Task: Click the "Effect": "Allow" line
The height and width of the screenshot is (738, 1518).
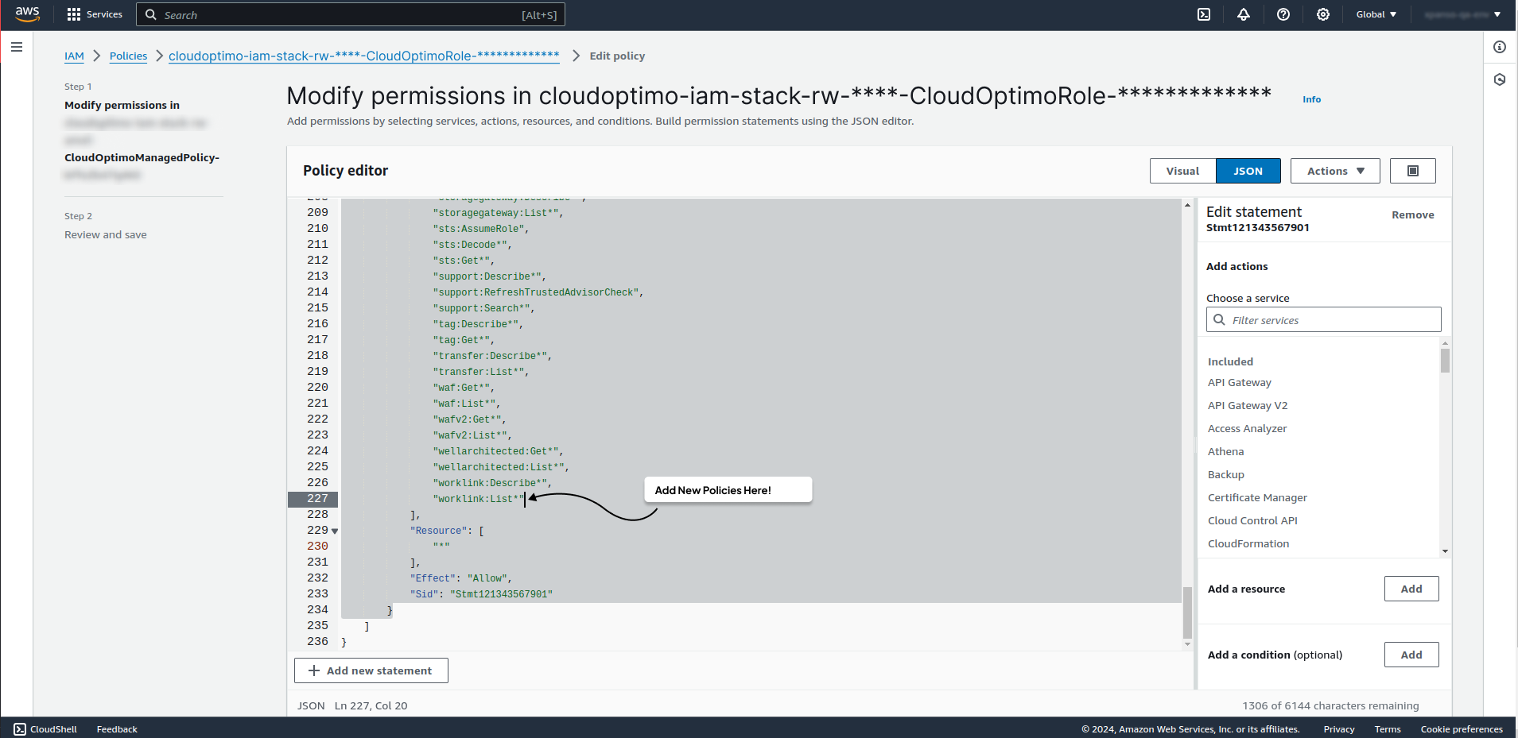Action: tap(460, 578)
